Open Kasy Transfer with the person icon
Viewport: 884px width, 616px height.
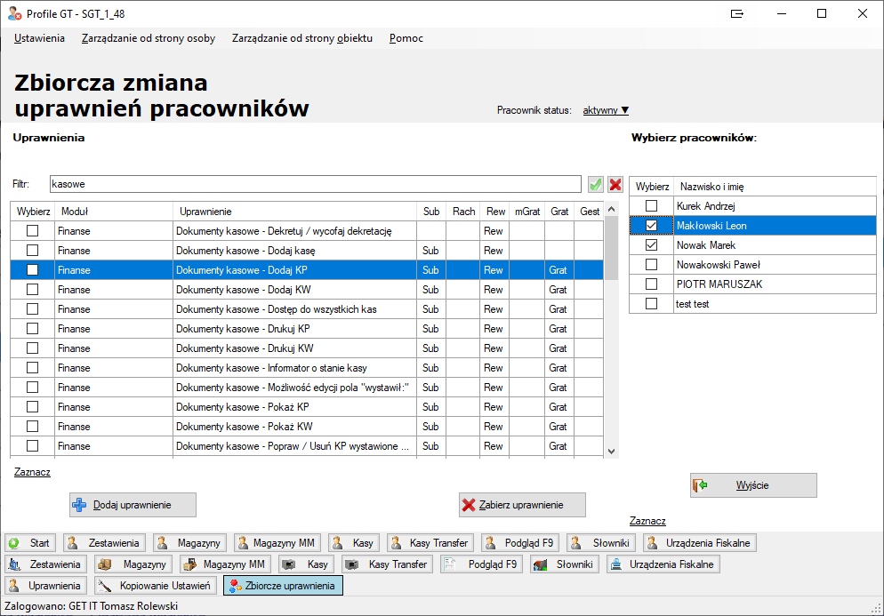tap(430, 543)
